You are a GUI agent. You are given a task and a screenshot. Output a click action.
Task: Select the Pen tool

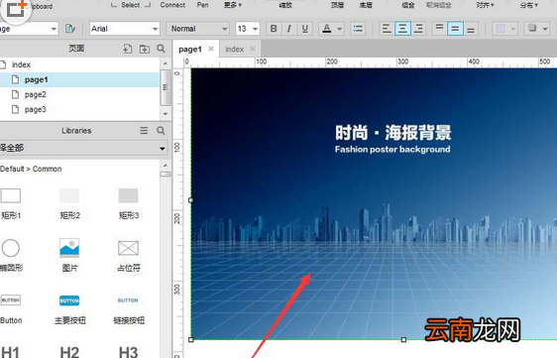(x=202, y=5)
